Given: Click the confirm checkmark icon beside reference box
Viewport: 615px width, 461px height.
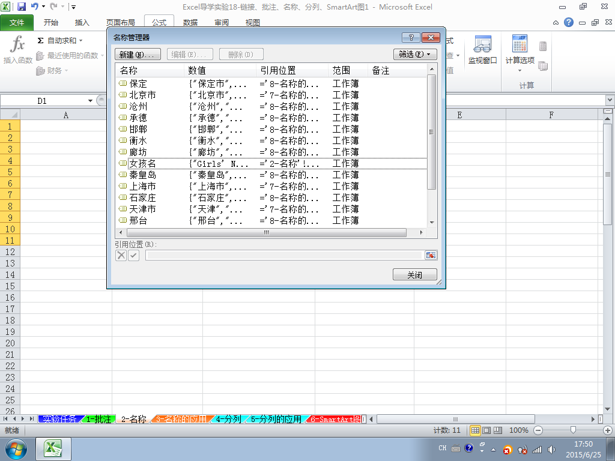Looking at the screenshot, I should click(134, 255).
